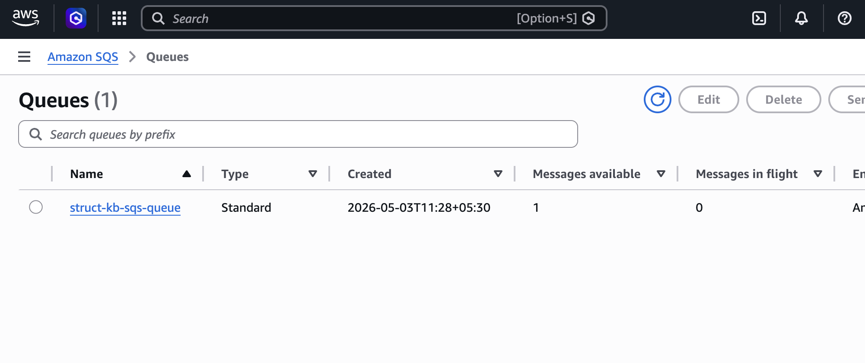Viewport: 865px width, 363px height.
Task: Click the Messages in flight header label
Action: click(x=747, y=174)
